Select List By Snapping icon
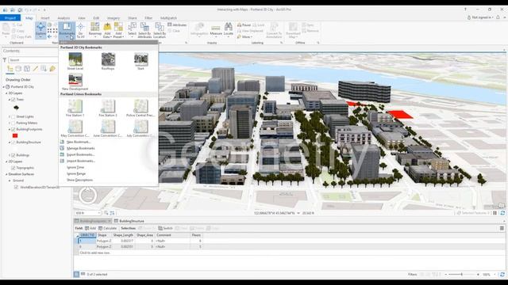 point(44,69)
